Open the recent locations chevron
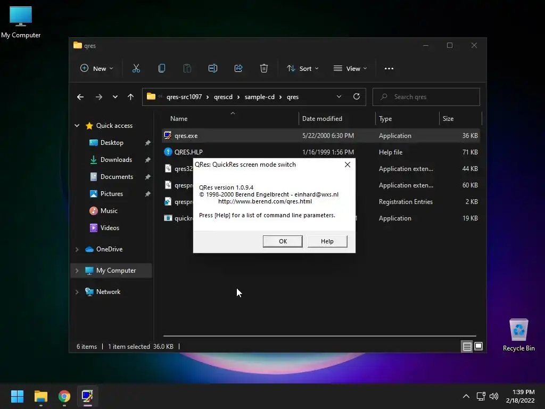 pyautogui.click(x=115, y=97)
